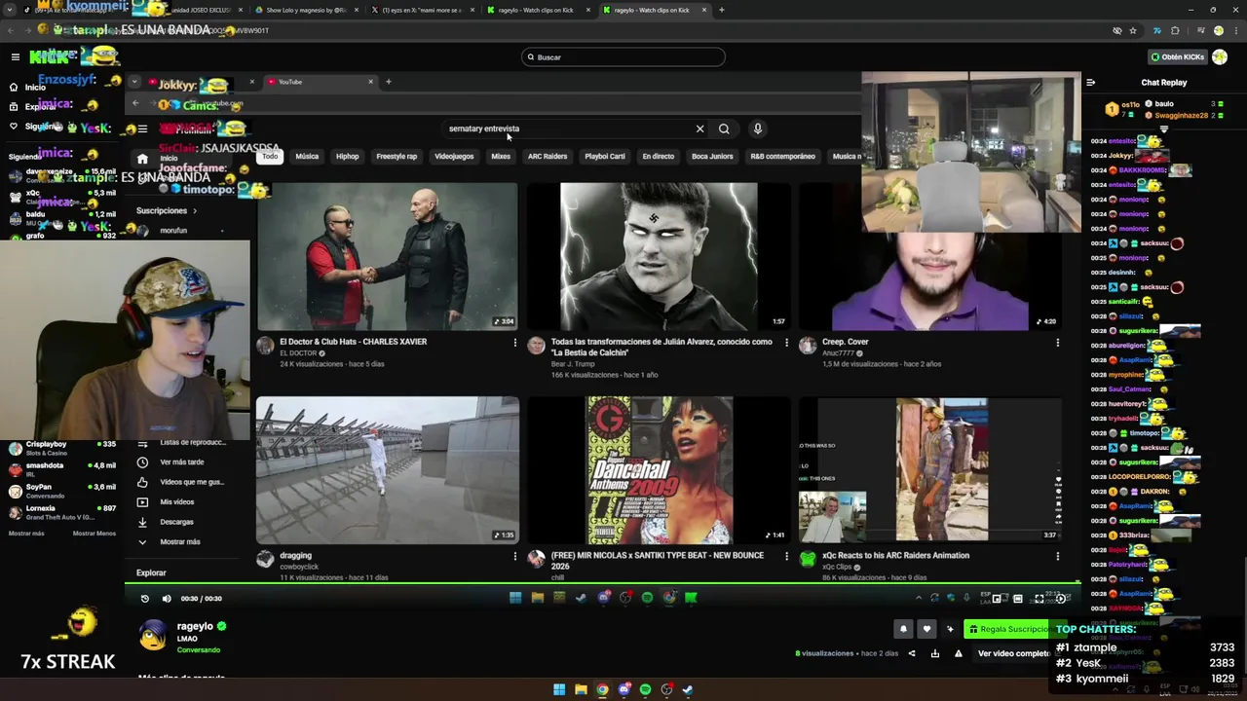
Task: Click Mostrar más under recommended channels
Action: [26, 534]
